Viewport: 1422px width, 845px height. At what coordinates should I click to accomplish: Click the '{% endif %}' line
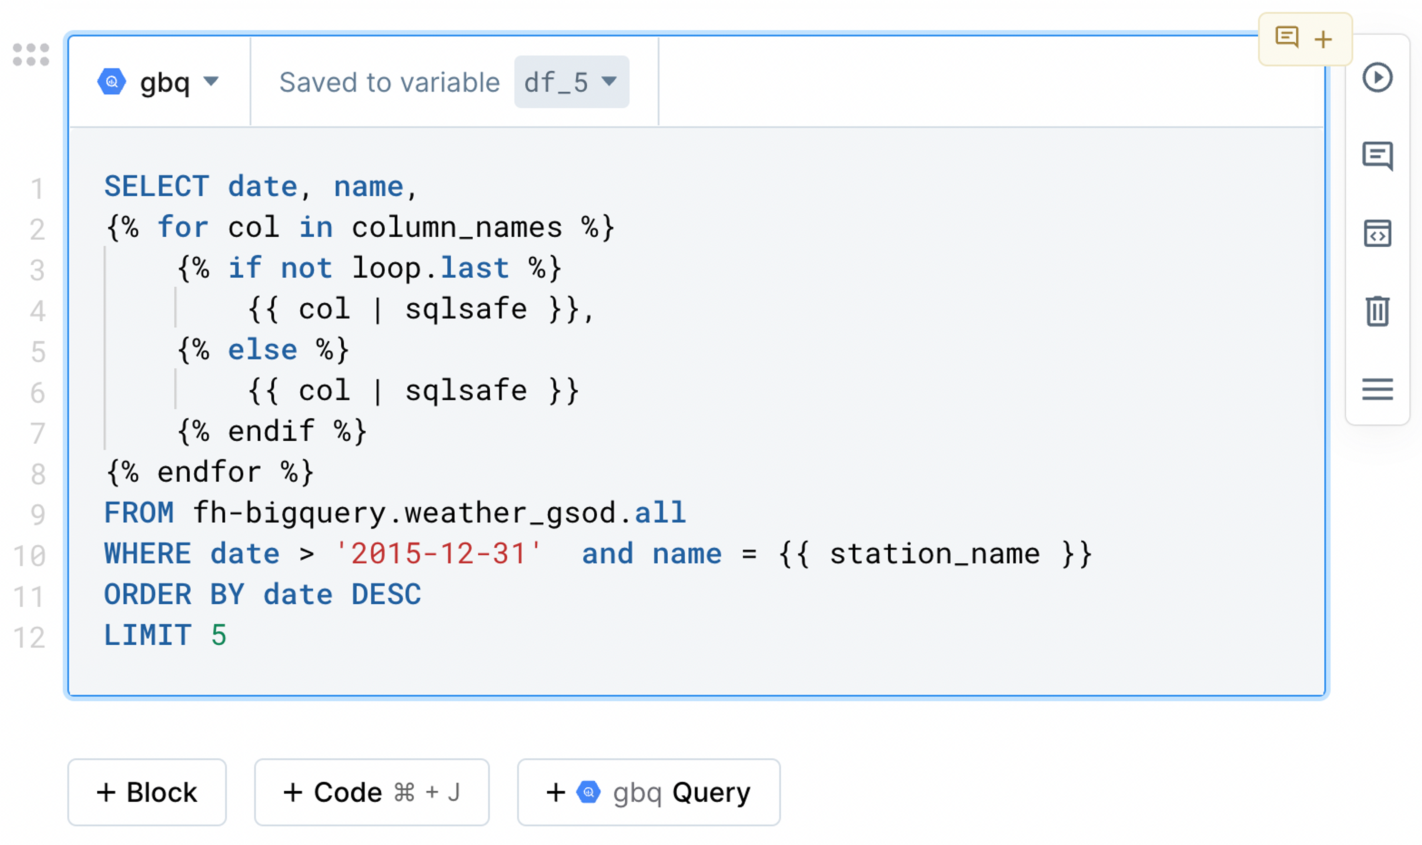click(272, 431)
